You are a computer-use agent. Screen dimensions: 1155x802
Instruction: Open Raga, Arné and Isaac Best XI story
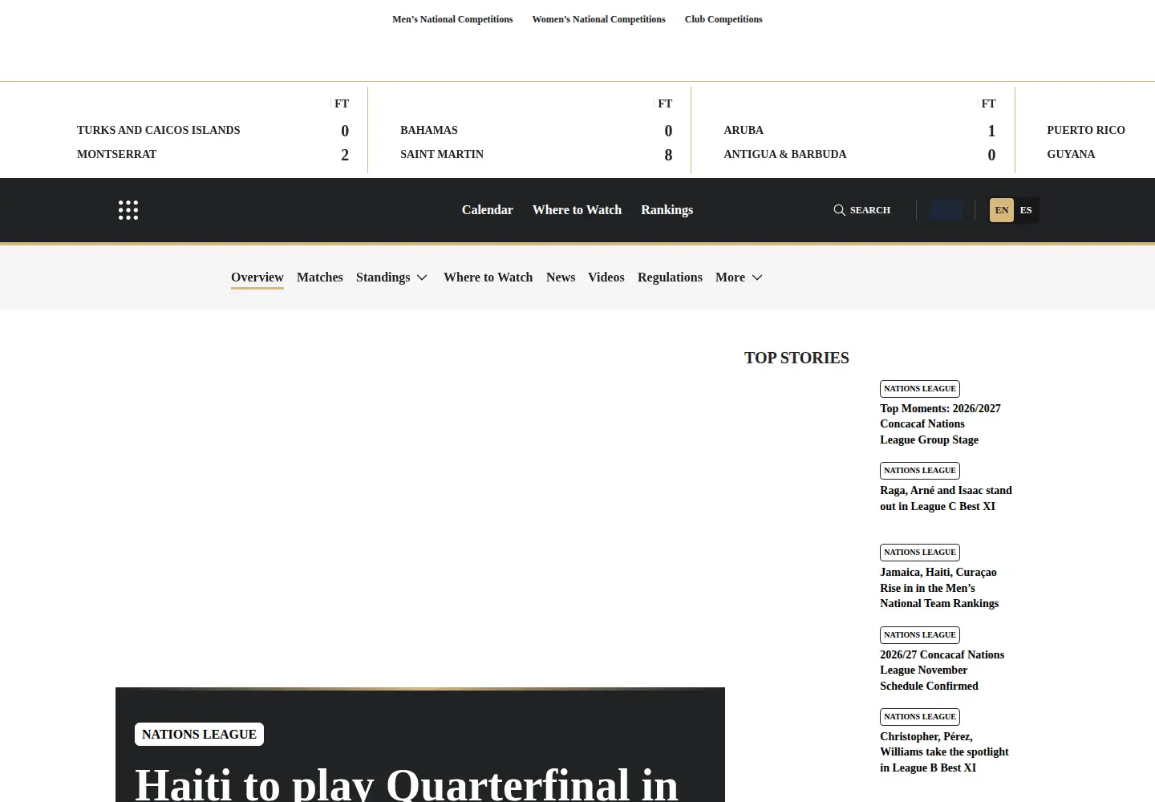[x=946, y=498]
